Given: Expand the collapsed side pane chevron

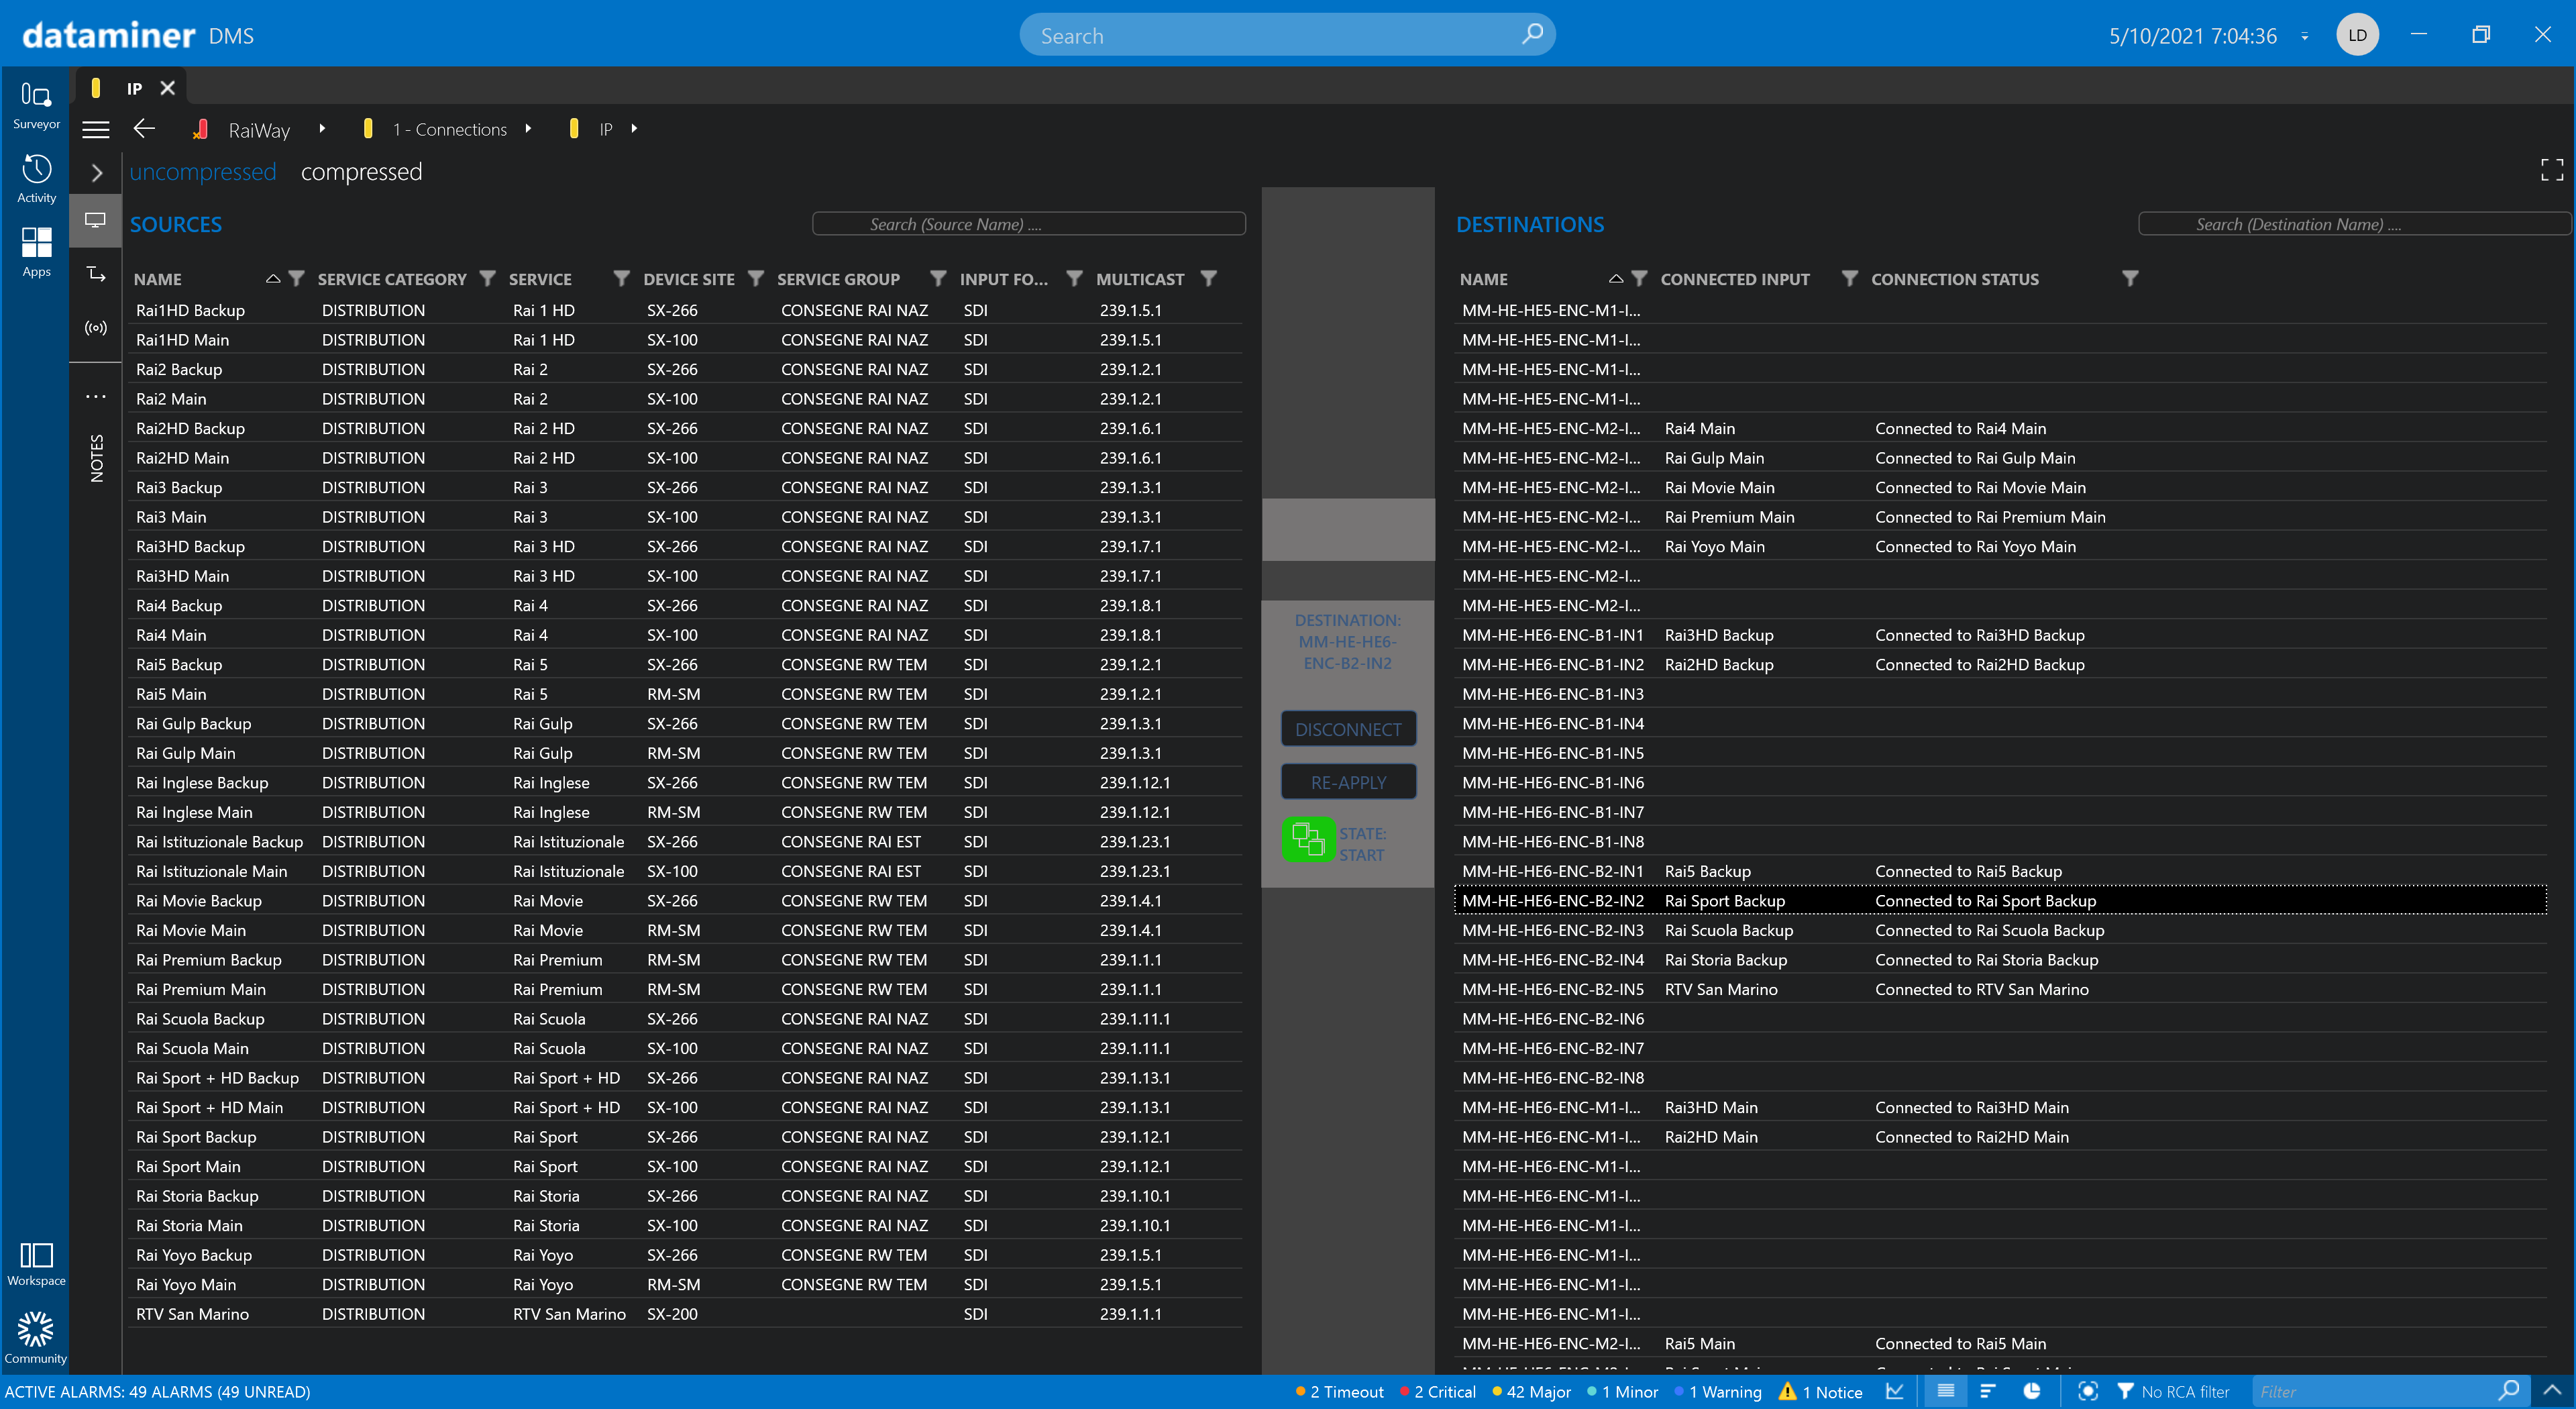Looking at the screenshot, I should pyautogui.click(x=97, y=172).
